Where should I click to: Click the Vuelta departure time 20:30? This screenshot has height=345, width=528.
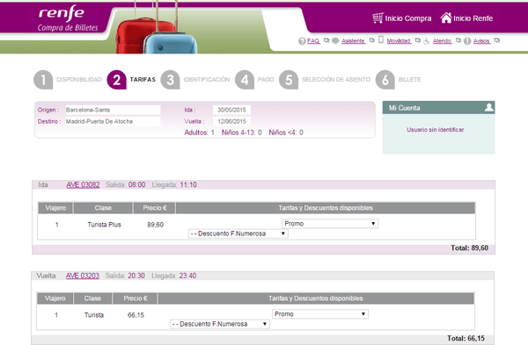[x=136, y=276]
